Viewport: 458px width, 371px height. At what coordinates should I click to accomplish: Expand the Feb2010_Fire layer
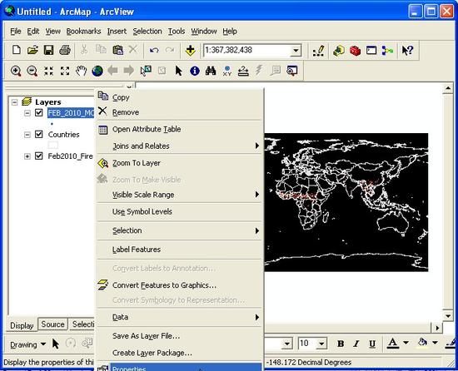27,156
